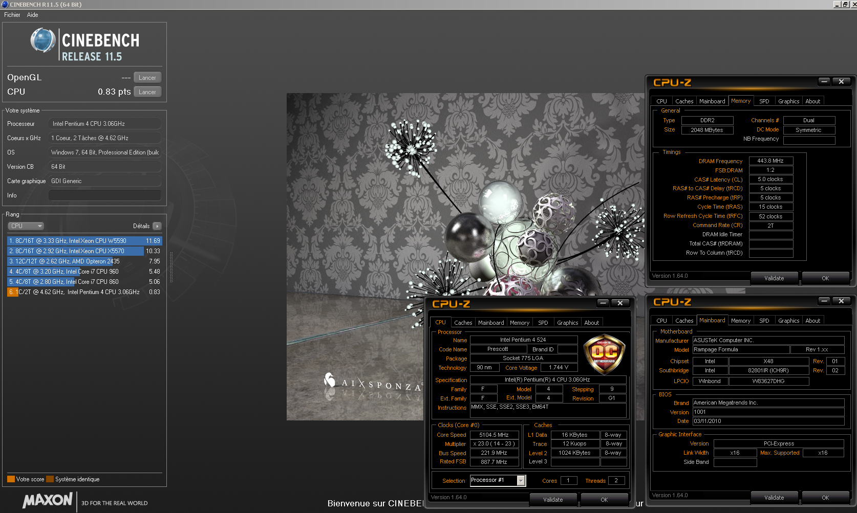The width and height of the screenshot is (857, 513).
Task: Click the BIOS date 03/11/2010 field
Action: click(x=768, y=421)
